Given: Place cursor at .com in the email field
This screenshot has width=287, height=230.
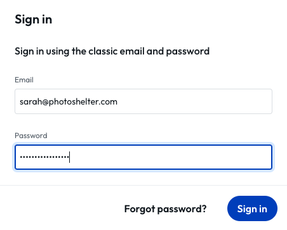Looking at the screenshot, I should tap(108, 102).
